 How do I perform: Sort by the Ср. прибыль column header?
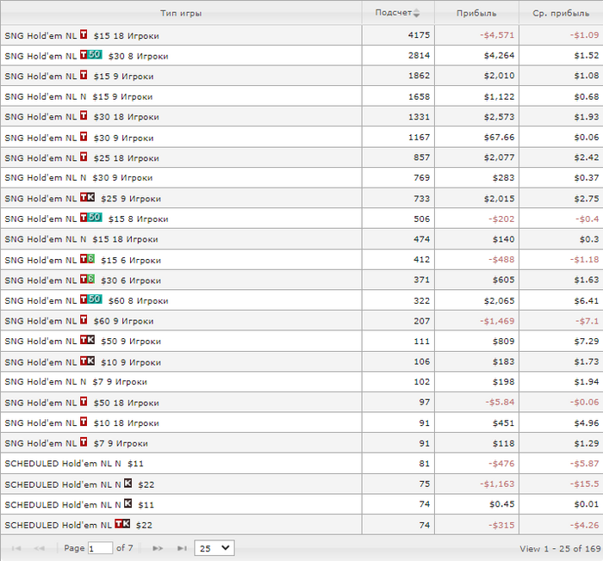[x=561, y=13]
